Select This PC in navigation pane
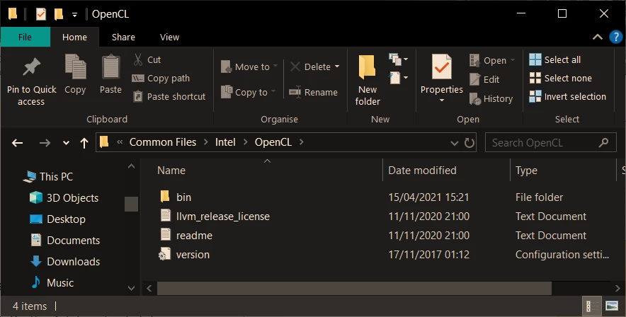 (48, 177)
